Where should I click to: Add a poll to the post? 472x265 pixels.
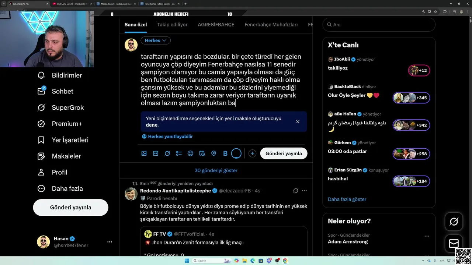point(179,153)
